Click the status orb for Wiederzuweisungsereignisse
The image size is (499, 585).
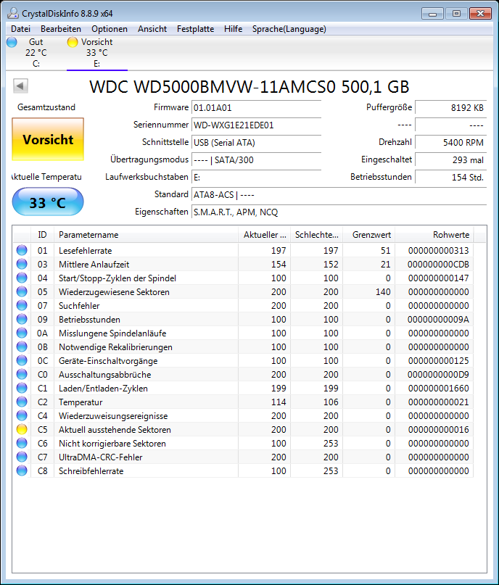tap(22, 415)
